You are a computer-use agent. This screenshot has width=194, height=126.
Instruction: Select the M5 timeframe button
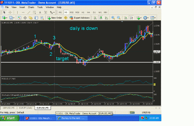66,12
